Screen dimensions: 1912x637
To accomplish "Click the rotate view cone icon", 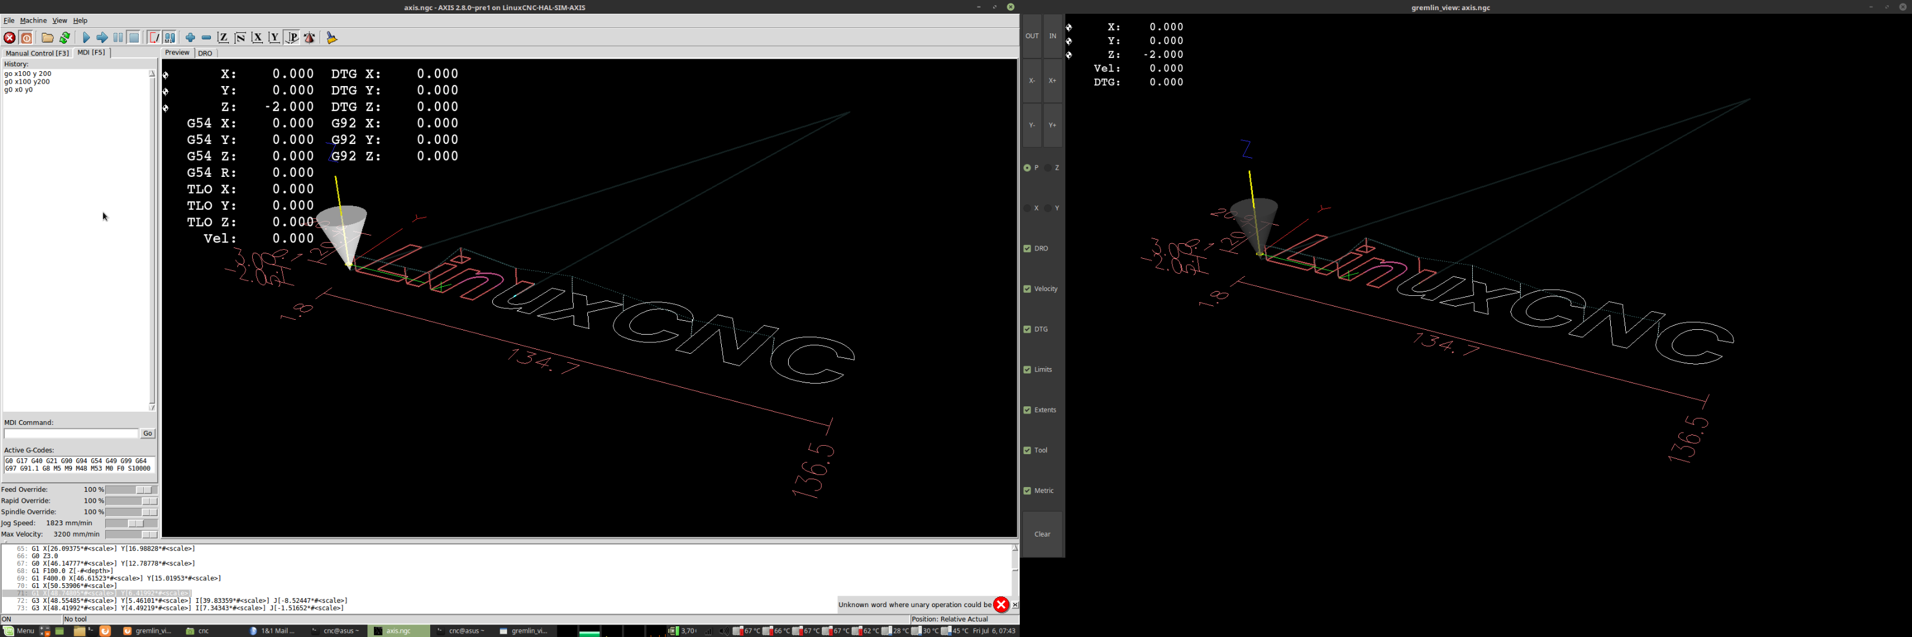I will 310,38.
